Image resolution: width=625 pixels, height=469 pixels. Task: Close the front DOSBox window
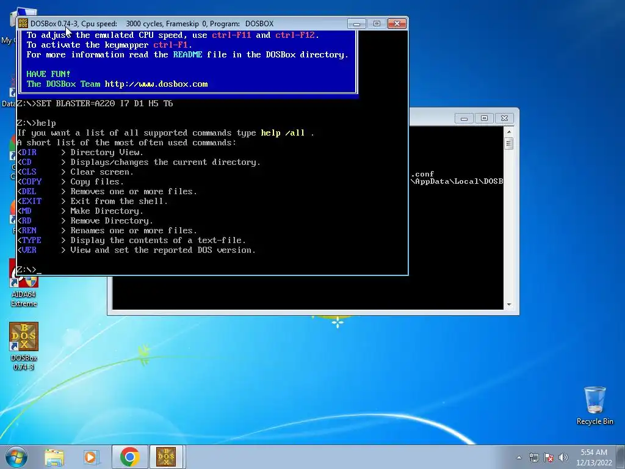397,24
